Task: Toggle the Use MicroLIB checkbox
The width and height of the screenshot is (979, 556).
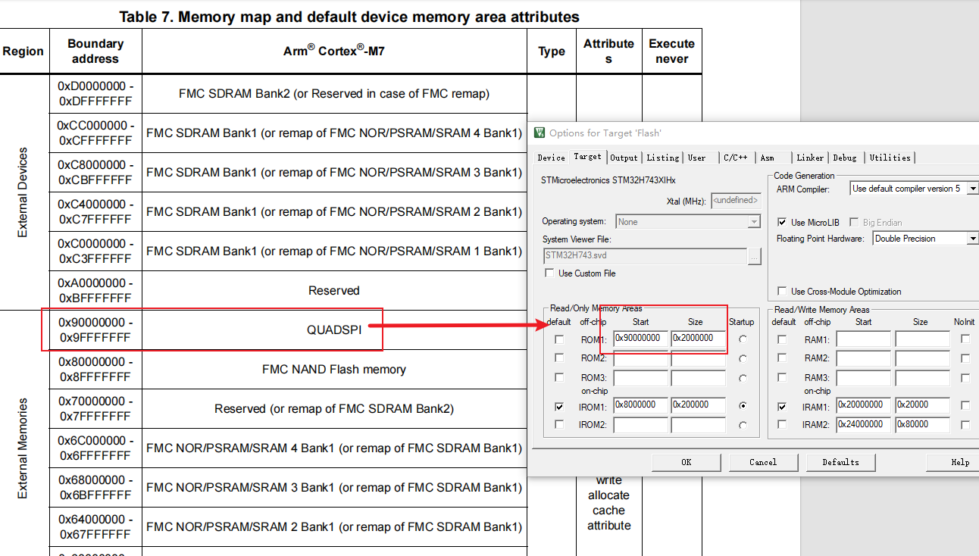Action: click(782, 223)
